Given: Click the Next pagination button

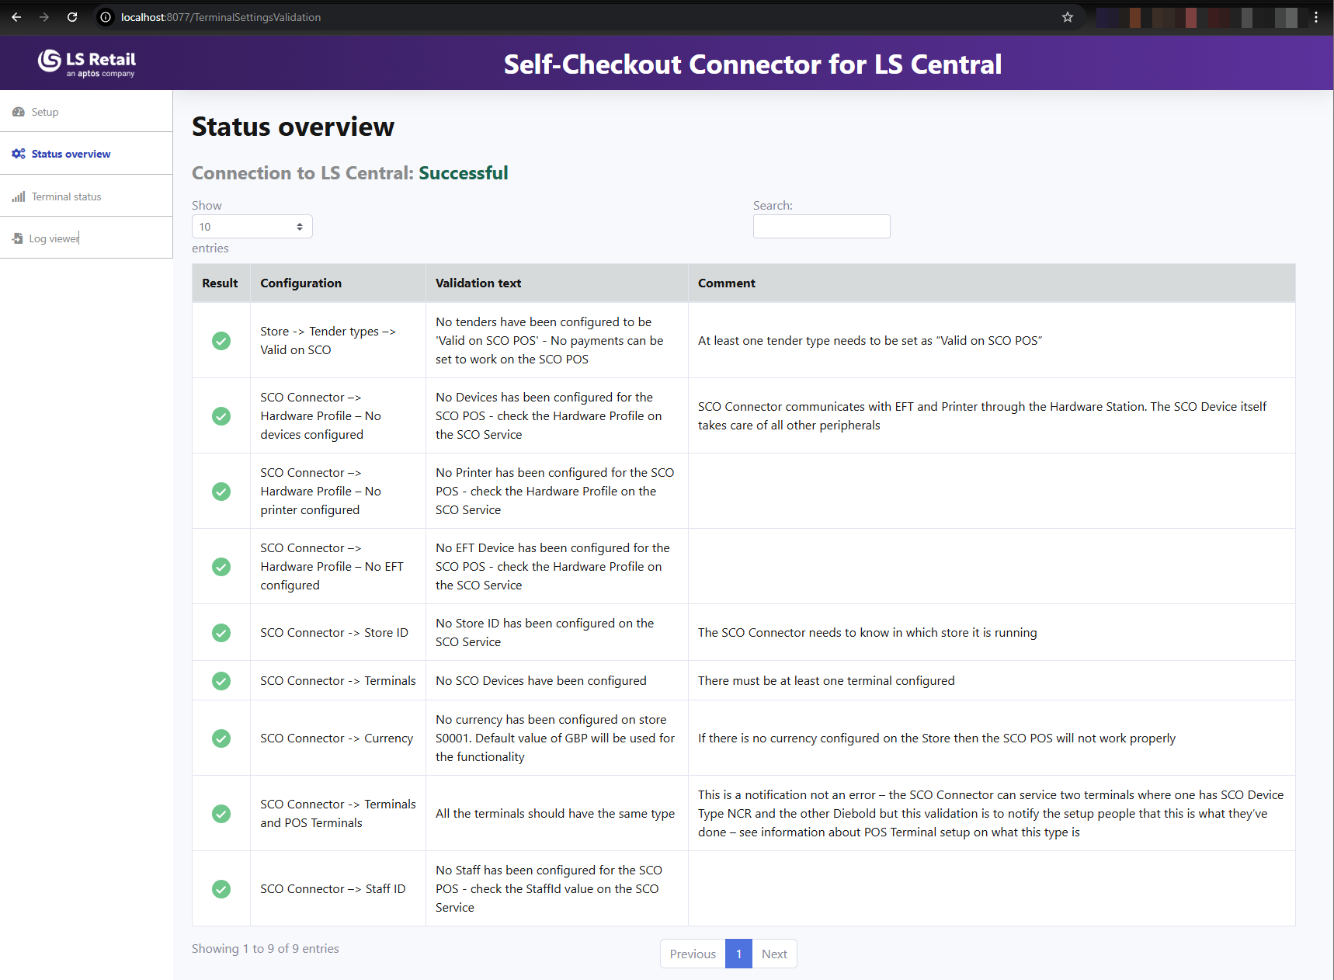Looking at the screenshot, I should (774, 954).
